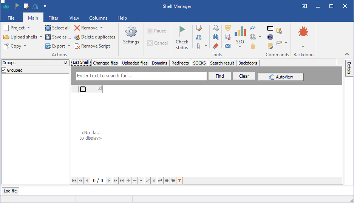
Task: Click the red eraser tool icon
Action: (216, 46)
